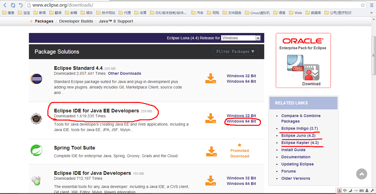This screenshot has height=194, width=376.
Task: Open the IME soft keyboard icon
Action: pyautogui.click(x=361, y=190)
